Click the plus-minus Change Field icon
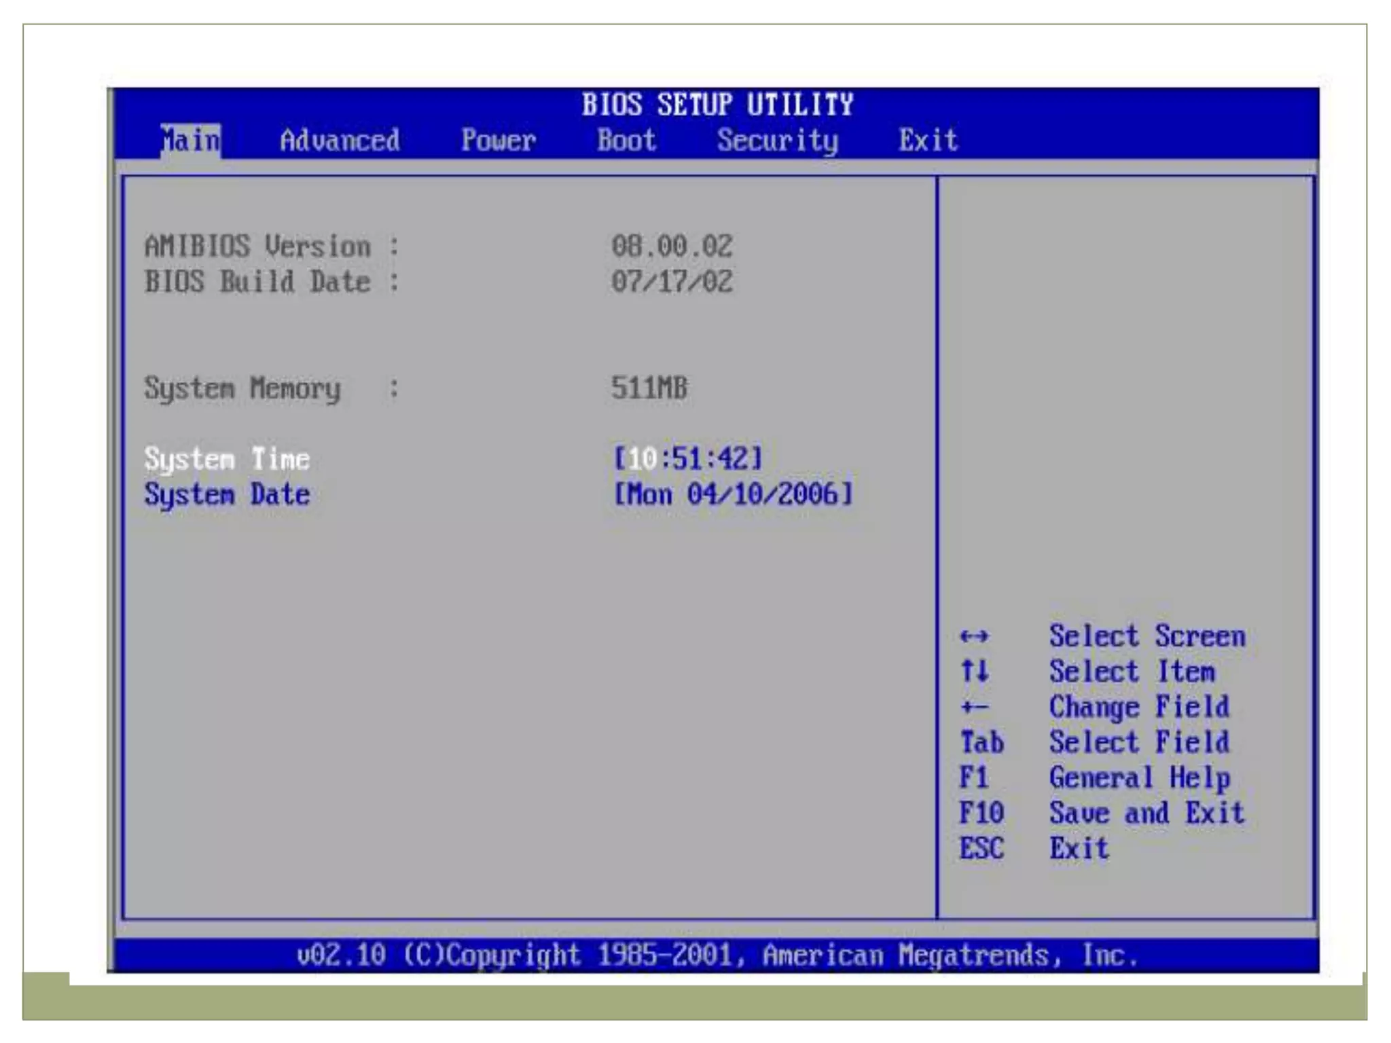Viewport: 1391px width, 1043px height. coord(974,708)
